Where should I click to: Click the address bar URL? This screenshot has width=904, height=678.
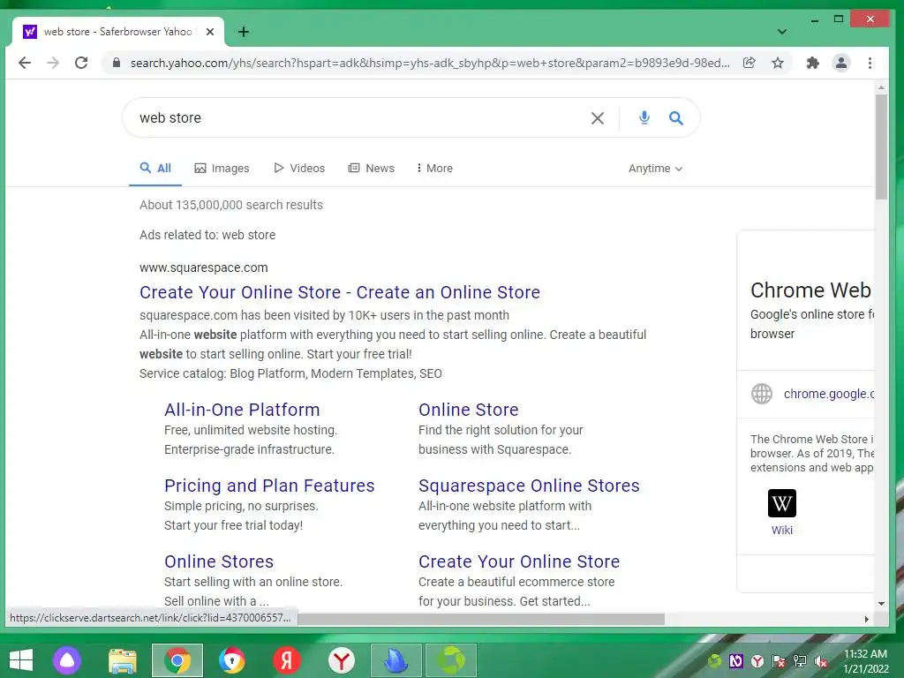430,63
